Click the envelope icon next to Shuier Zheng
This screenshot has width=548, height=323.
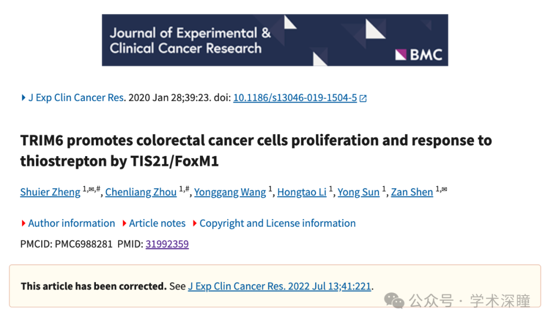[93, 189]
